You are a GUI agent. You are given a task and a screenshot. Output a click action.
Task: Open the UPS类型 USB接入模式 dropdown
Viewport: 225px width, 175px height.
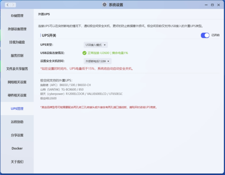pyautogui.click(x=96, y=45)
